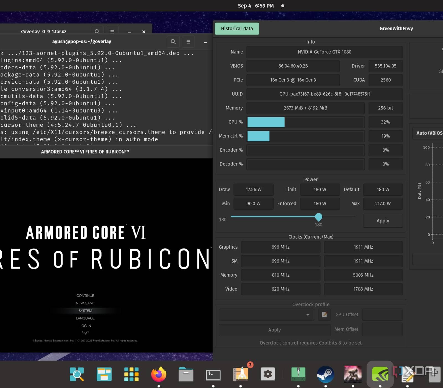The height and width of the screenshot is (388, 443).
Task: Click the search icon in the goverlay terminal
Action: coord(173,42)
